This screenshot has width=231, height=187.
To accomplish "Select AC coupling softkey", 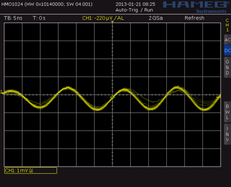I will (x=228, y=40).
